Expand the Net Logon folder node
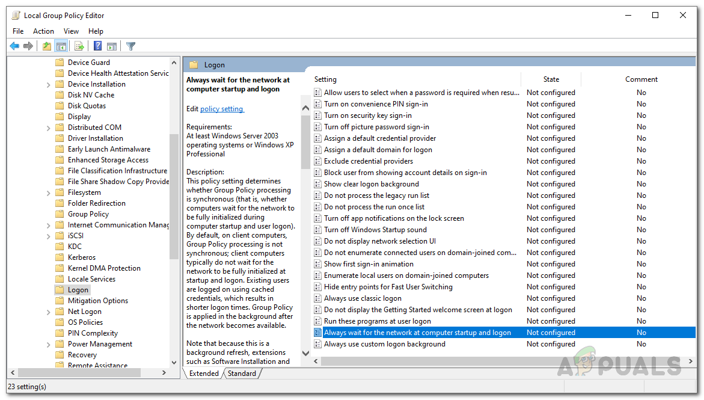The width and height of the screenshot is (704, 400). pos(48,312)
